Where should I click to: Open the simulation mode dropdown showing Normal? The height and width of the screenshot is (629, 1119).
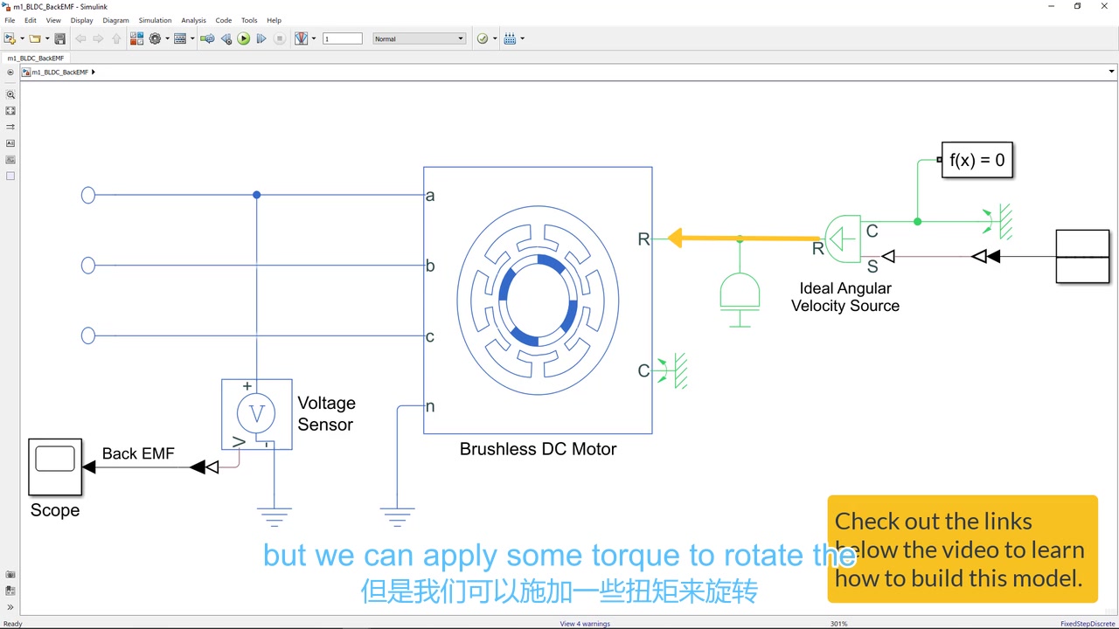click(419, 38)
